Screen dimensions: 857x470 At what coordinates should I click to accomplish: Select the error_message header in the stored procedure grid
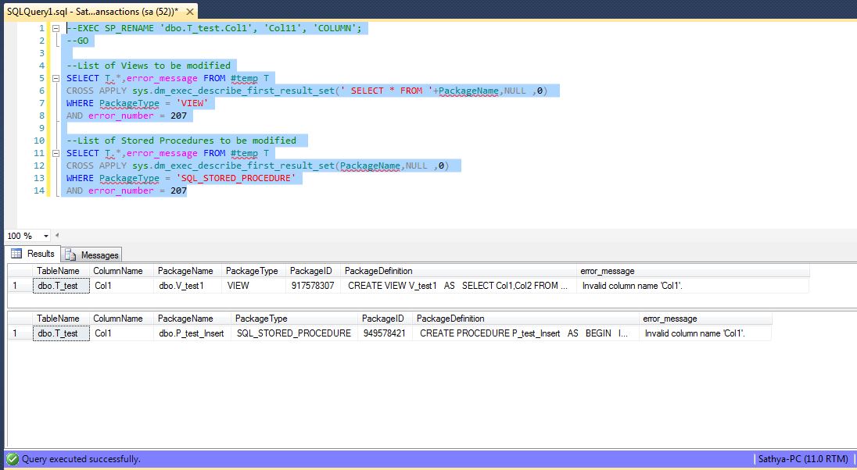click(x=705, y=319)
